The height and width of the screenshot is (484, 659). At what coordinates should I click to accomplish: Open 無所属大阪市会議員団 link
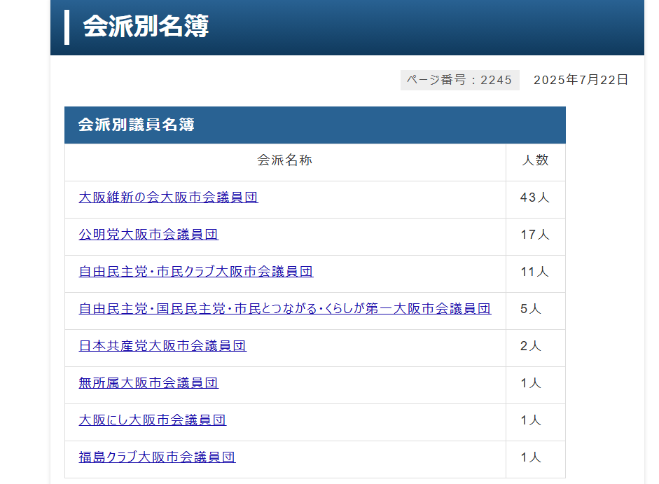pos(148,383)
